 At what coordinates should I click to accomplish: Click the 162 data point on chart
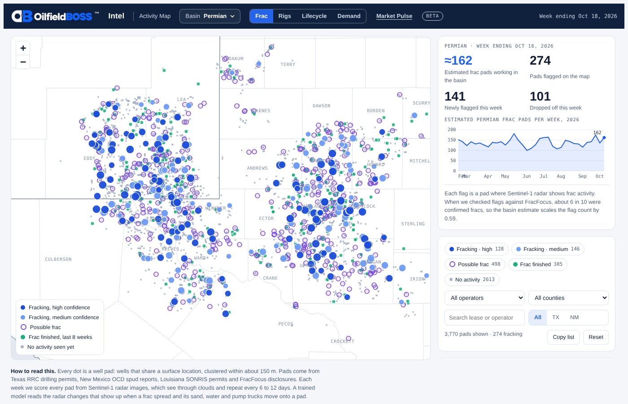point(604,138)
